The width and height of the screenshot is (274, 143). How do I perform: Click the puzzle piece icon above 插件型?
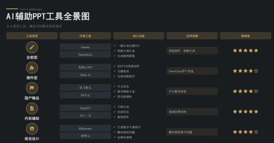point(32,68)
